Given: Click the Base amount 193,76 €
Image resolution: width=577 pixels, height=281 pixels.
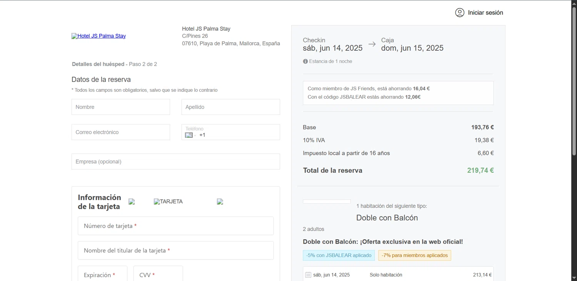Looking at the screenshot, I should [482, 127].
